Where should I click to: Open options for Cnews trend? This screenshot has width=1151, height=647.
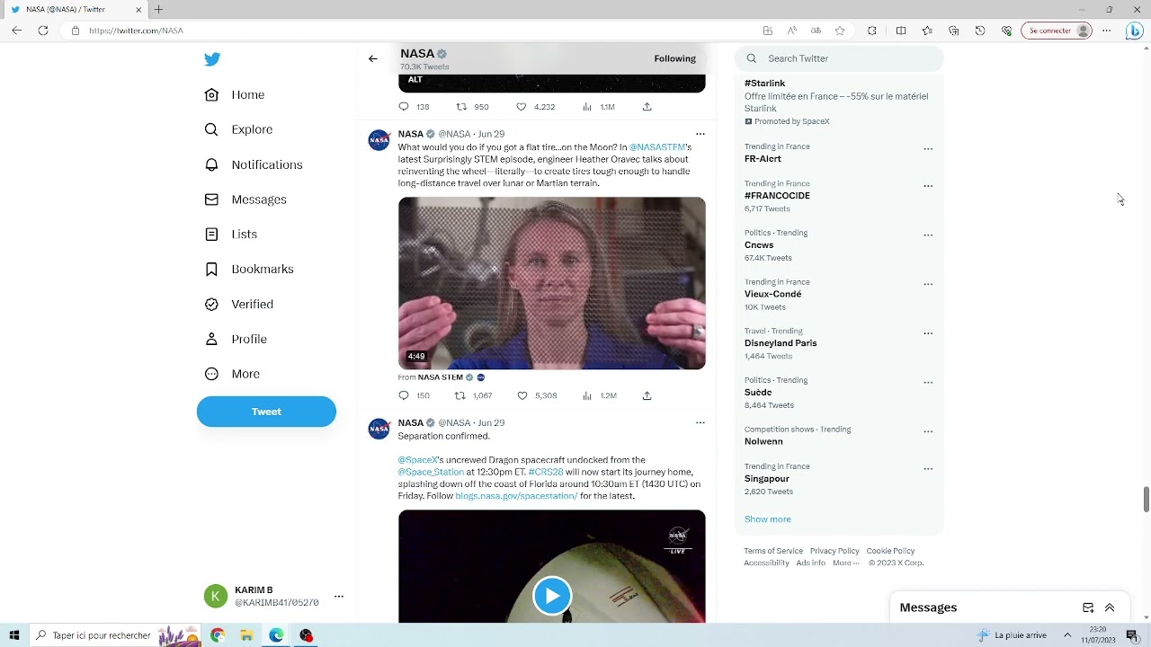pos(928,235)
